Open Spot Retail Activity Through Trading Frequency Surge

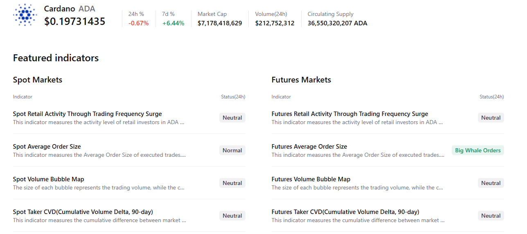(x=88, y=114)
